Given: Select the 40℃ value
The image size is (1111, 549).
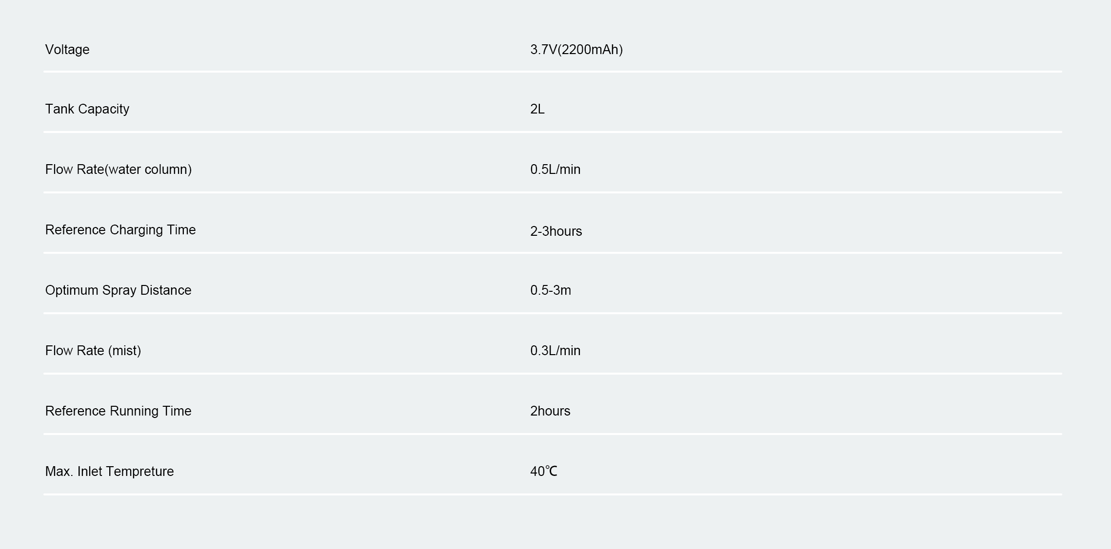Looking at the screenshot, I should point(544,472).
